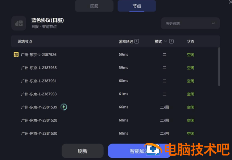Switch to the 区服 tab
This screenshot has height=160, width=232.
94,6
